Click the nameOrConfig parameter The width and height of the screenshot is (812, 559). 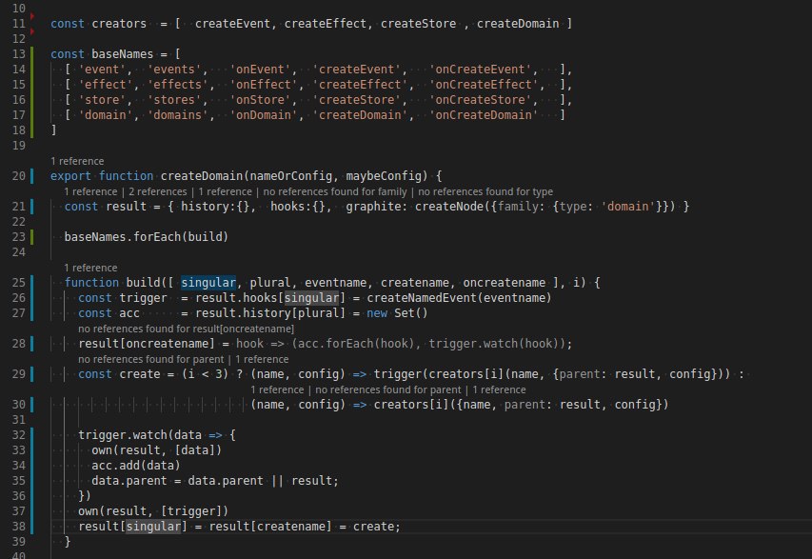tap(291, 176)
